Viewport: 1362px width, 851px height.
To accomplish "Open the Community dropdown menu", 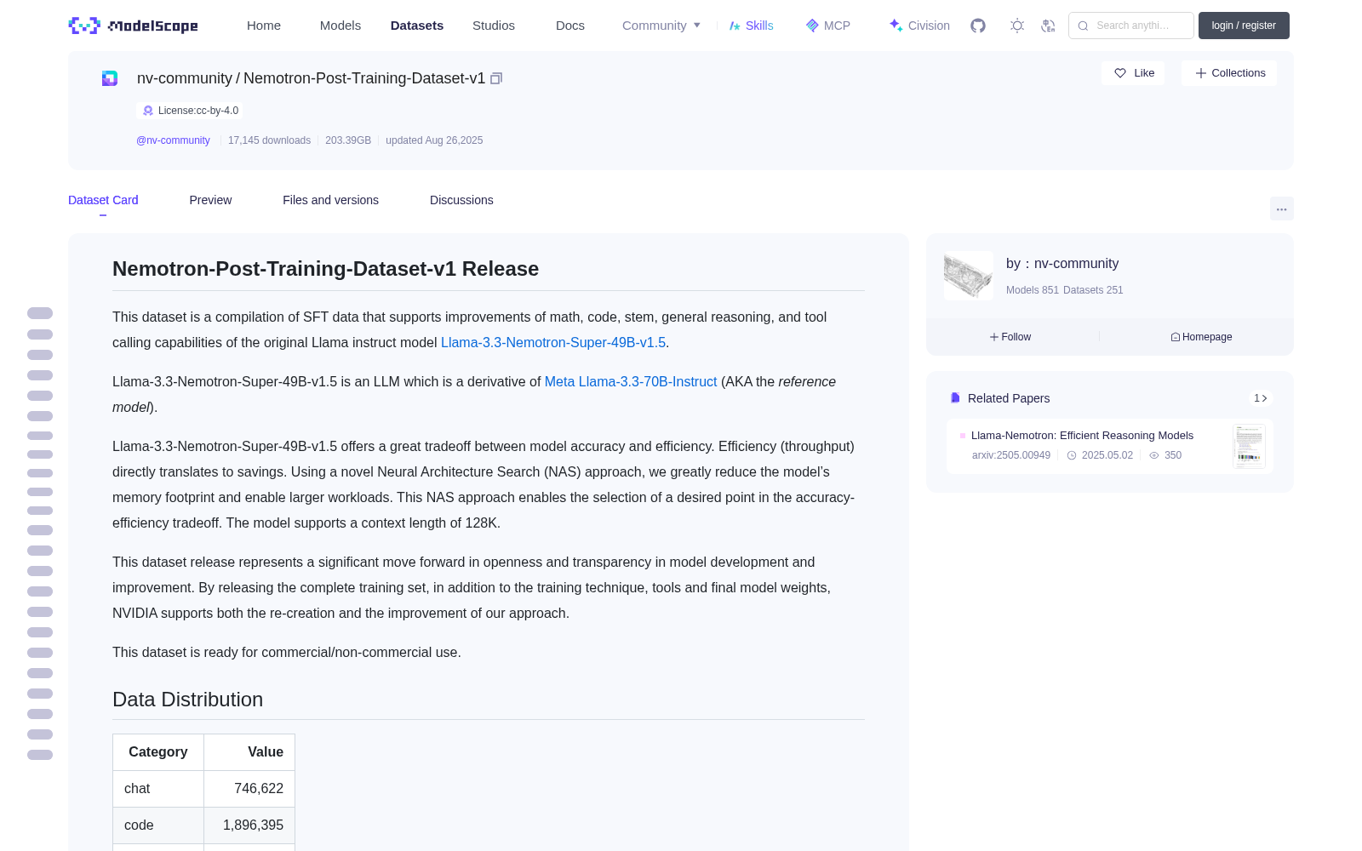I will point(661,26).
